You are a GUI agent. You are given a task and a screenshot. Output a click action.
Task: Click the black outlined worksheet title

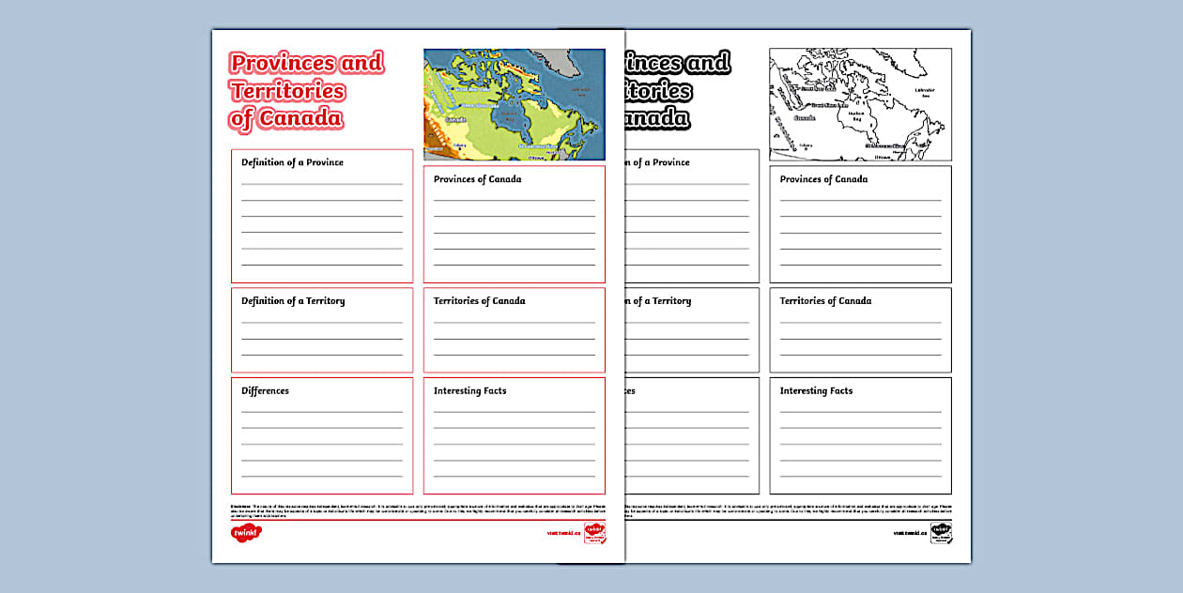pos(676,90)
